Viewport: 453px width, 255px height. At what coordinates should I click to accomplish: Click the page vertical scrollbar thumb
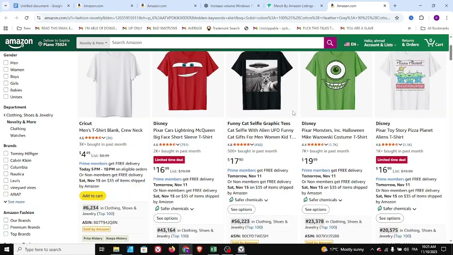451,53
